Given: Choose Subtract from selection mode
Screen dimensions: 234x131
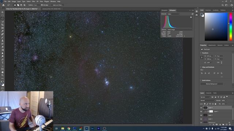Looking at the screenshot, I should [21, 5].
